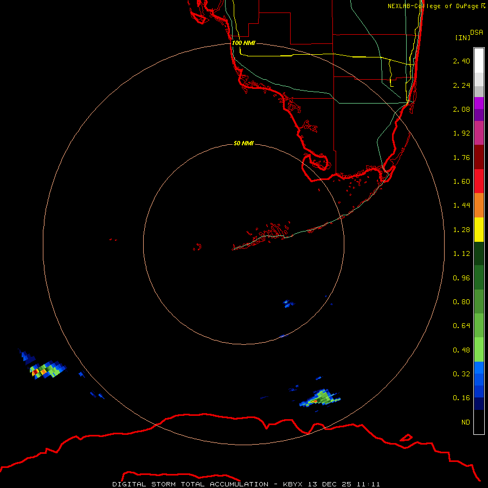Select the bright red legend swatch near 1.60
This screenshot has width=488, height=488.
479,181
